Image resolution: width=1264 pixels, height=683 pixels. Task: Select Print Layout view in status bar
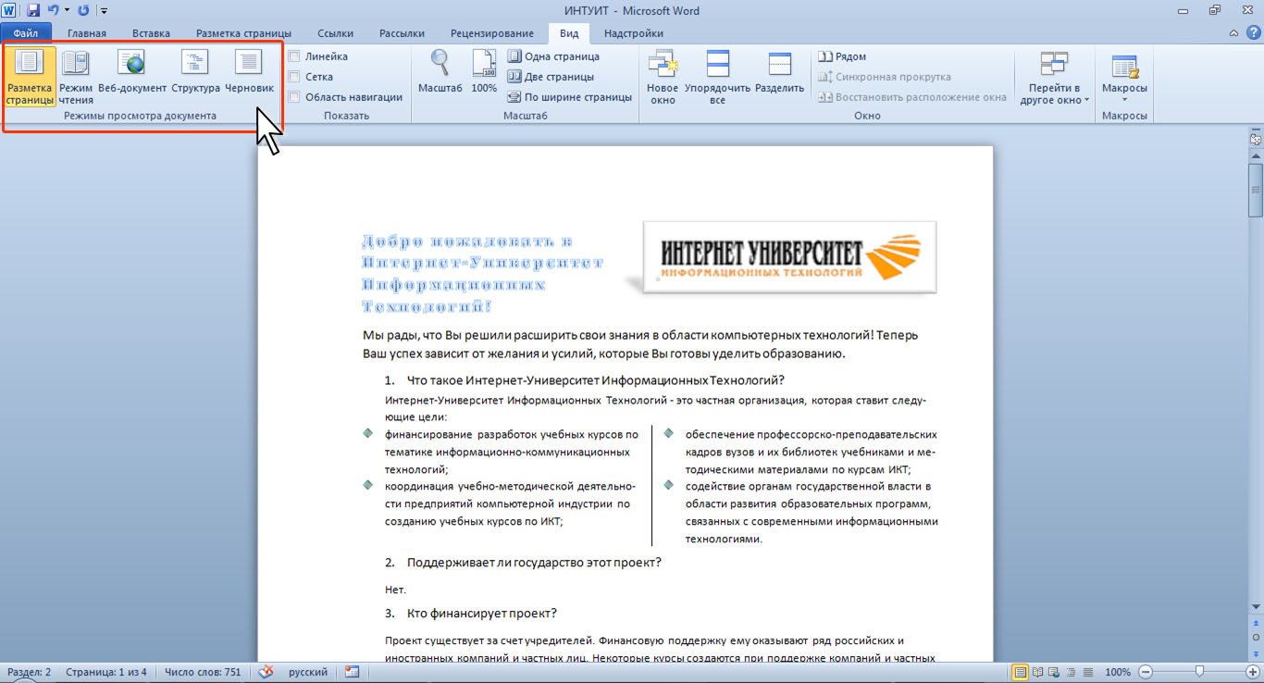(x=1021, y=672)
